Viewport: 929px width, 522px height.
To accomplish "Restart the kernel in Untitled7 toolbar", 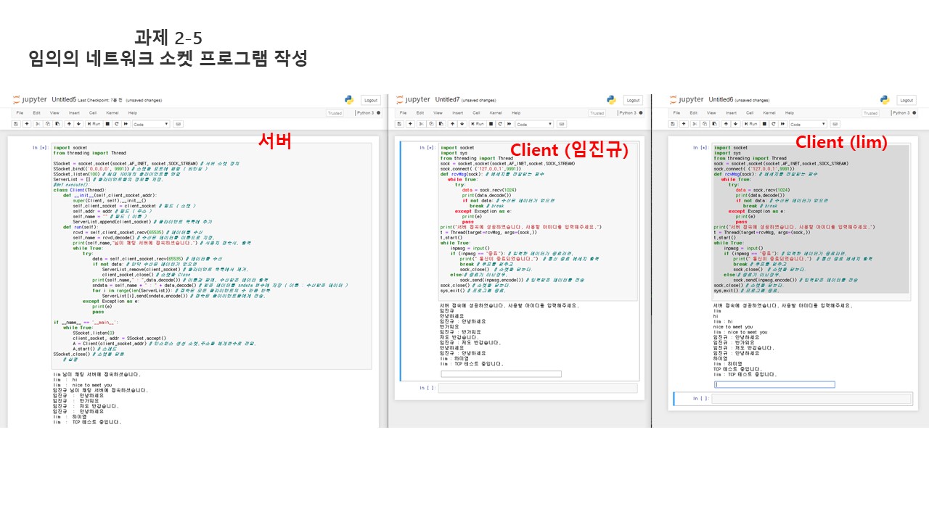I will click(500, 124).
